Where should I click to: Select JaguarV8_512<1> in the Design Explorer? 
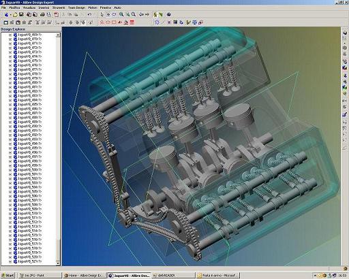29,223
